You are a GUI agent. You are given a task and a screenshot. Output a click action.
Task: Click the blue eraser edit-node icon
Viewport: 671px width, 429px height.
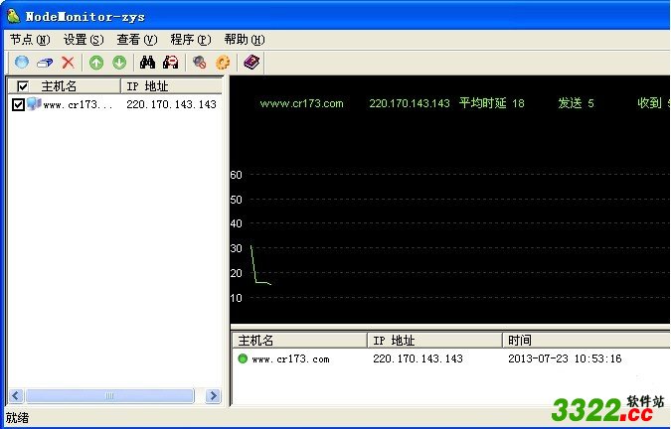tap(45, 63)
